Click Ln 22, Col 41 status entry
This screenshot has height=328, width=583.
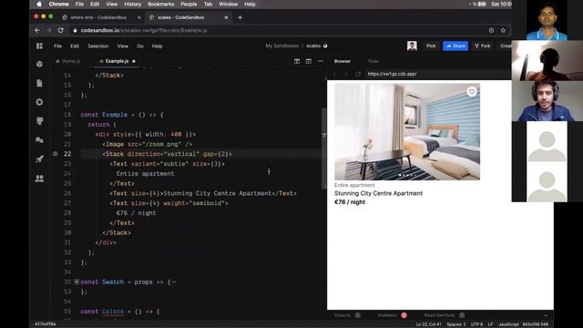click(428, 324)
